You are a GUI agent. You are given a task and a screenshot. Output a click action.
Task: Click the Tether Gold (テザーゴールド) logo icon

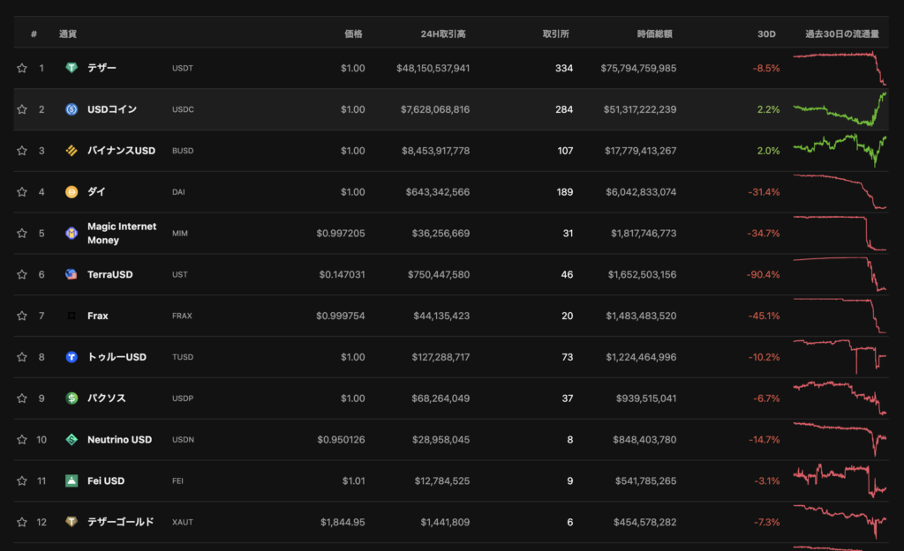pos(72,522)
